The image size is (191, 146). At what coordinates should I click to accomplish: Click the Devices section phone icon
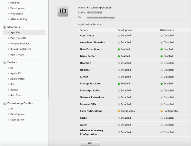click(x=5, y=62)
